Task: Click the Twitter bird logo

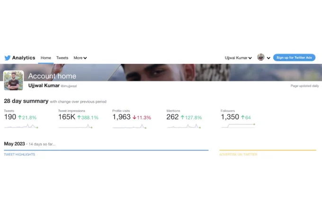Action: (x=8, y=58)
